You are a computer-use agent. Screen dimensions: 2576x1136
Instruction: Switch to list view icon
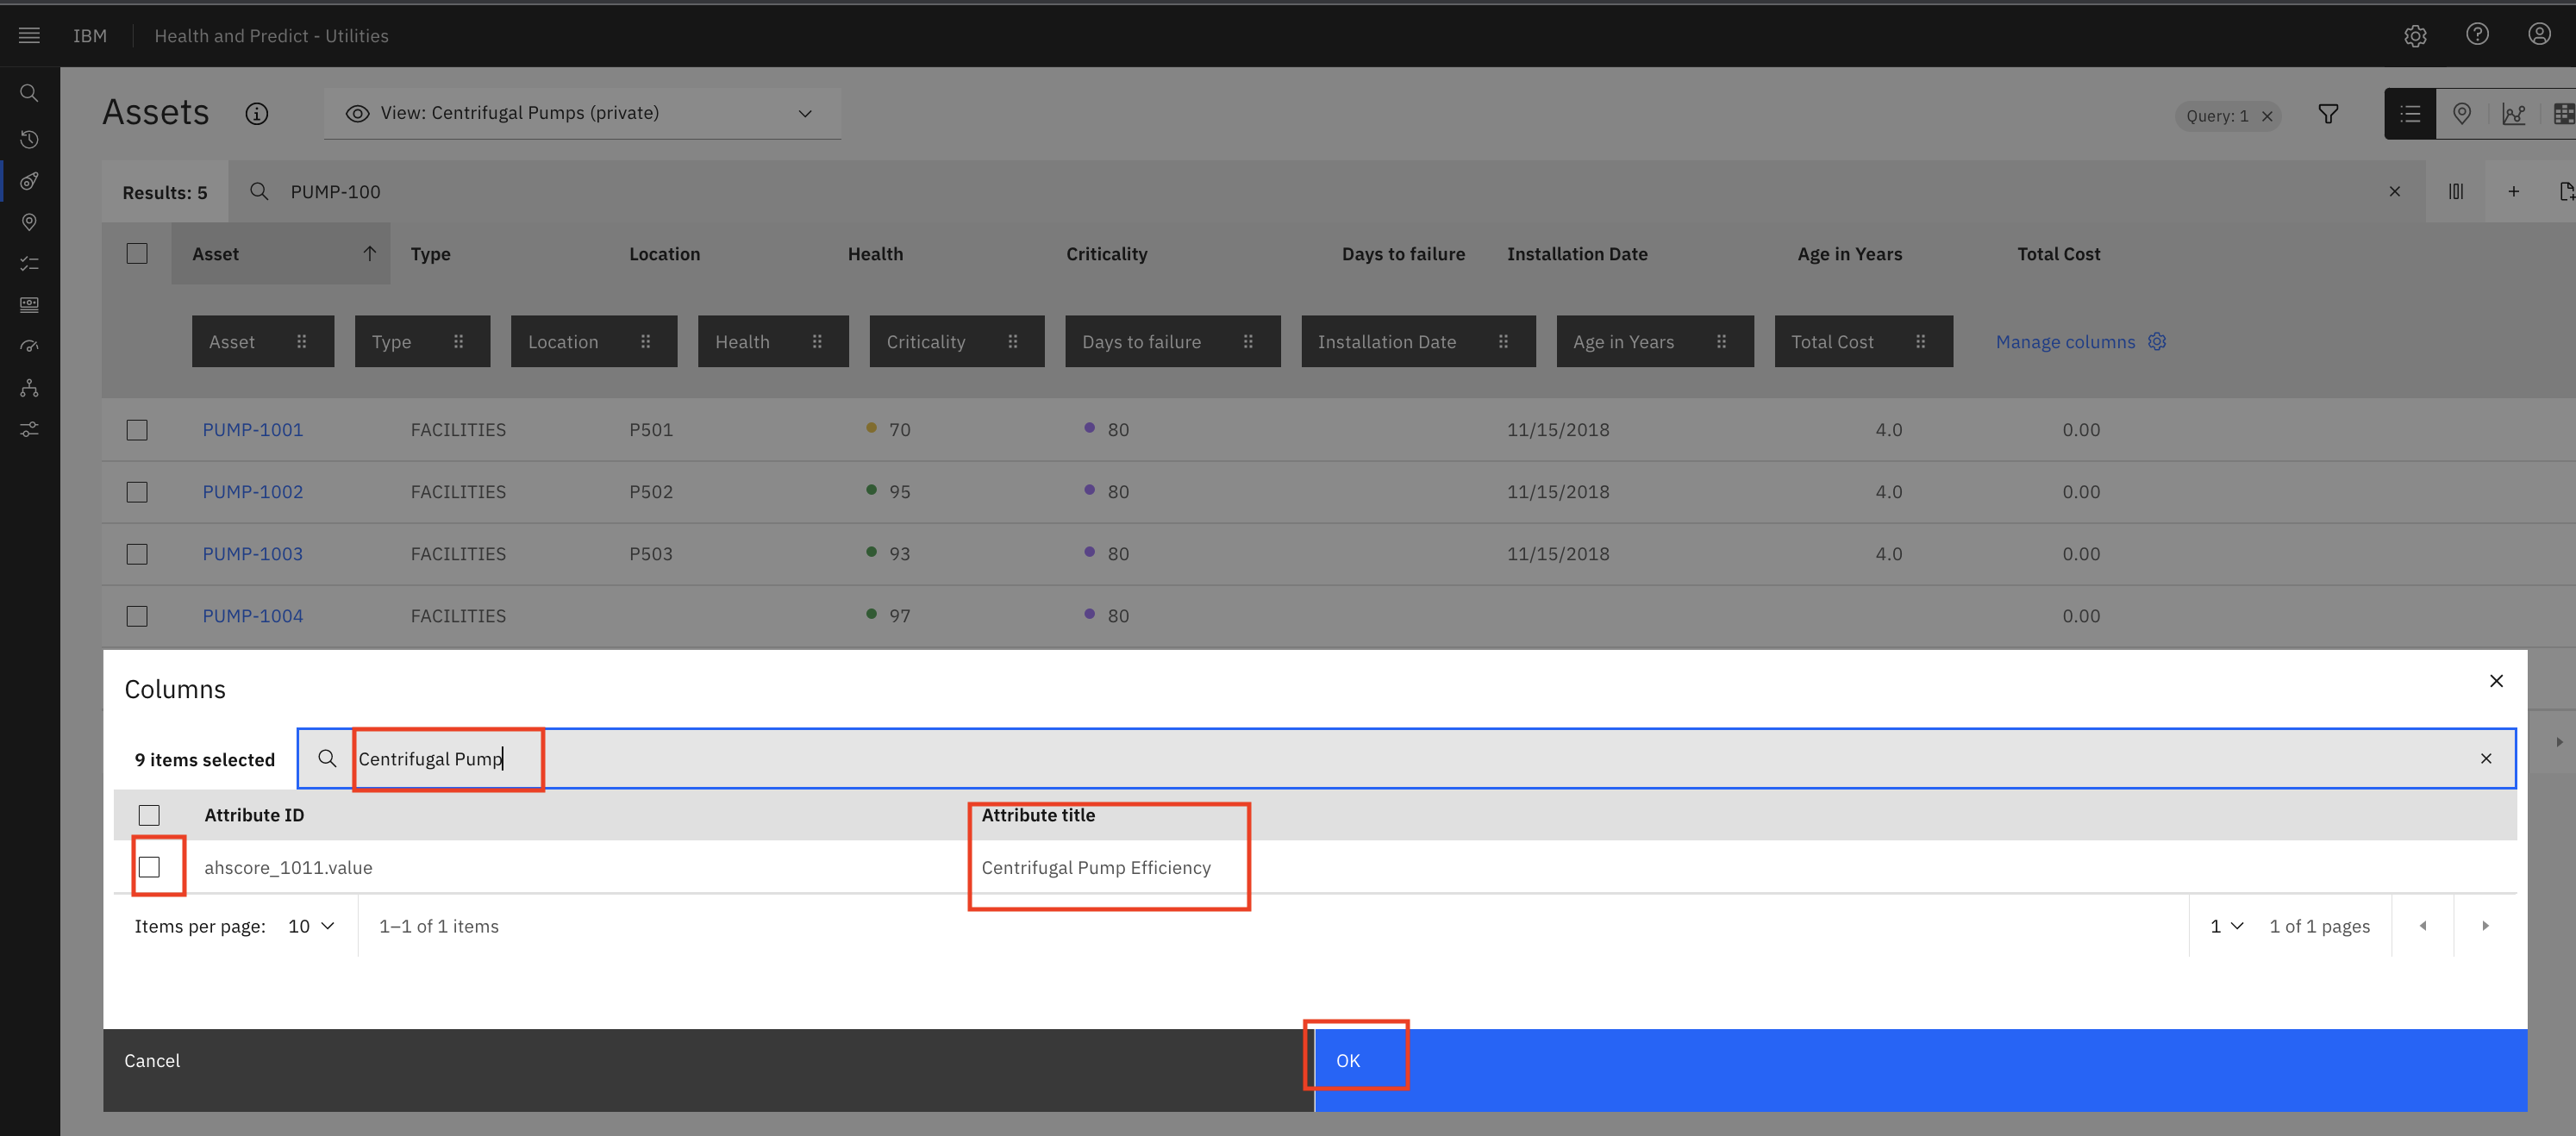tap(2410, 114)
